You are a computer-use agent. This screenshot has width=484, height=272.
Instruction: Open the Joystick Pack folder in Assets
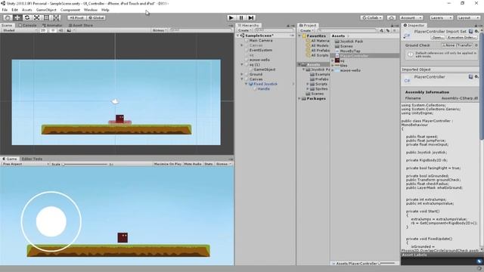point(351,42)
